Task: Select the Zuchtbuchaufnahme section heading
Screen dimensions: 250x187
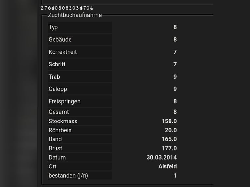Action: [75, 15]
